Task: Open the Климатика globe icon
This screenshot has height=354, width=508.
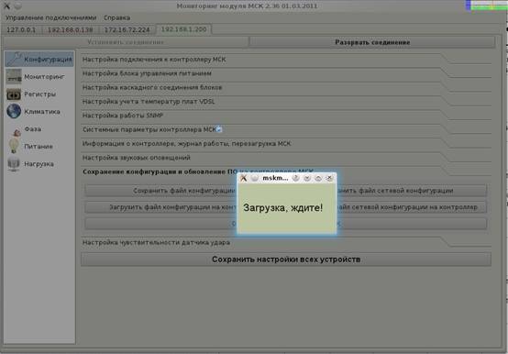Action: tap(14, 111)
